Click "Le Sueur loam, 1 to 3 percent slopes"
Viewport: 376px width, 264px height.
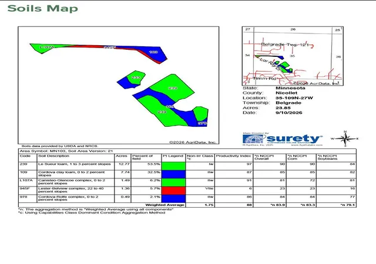tap(75, 164)
